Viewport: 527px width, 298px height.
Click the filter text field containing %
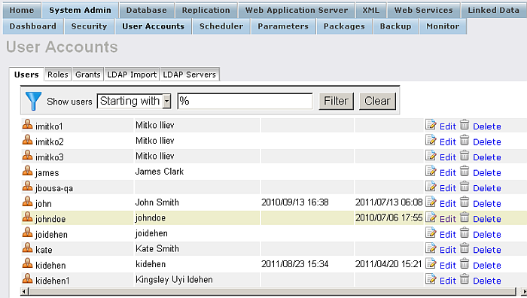tap(245, 101)
